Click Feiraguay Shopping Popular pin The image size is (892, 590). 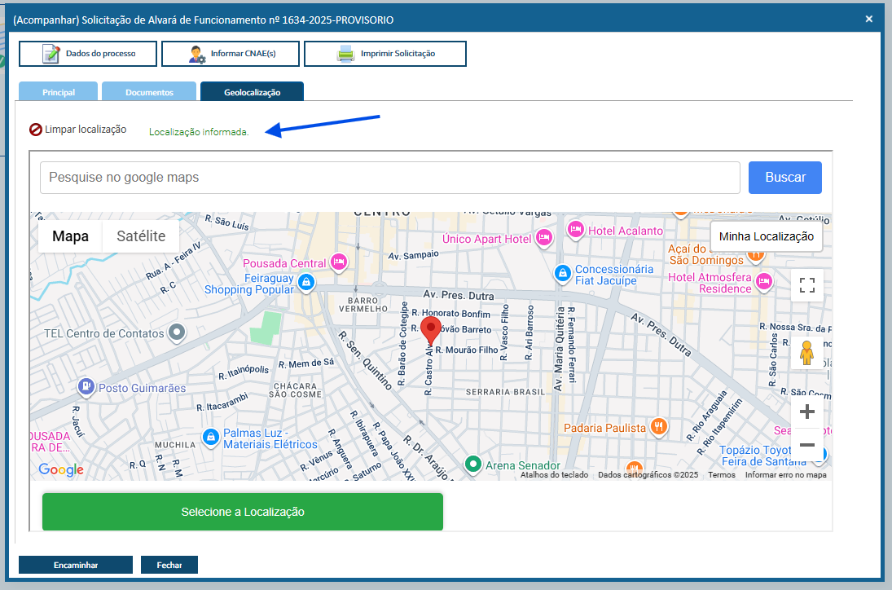pyautogui.click(x=306, y=282)
